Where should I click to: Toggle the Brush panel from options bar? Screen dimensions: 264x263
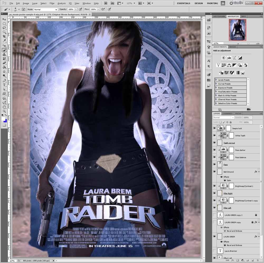pos(23,10)
